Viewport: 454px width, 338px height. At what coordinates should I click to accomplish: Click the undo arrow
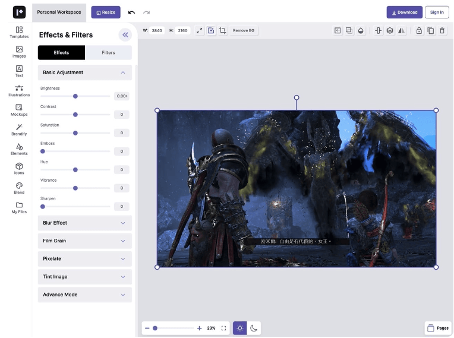click(131, 12)
